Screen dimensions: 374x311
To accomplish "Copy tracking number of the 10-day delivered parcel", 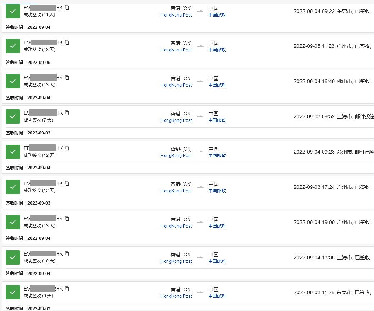I will [x=67, y=254].
